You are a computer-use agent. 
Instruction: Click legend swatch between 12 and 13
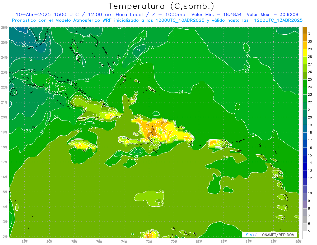pos(305,174)
